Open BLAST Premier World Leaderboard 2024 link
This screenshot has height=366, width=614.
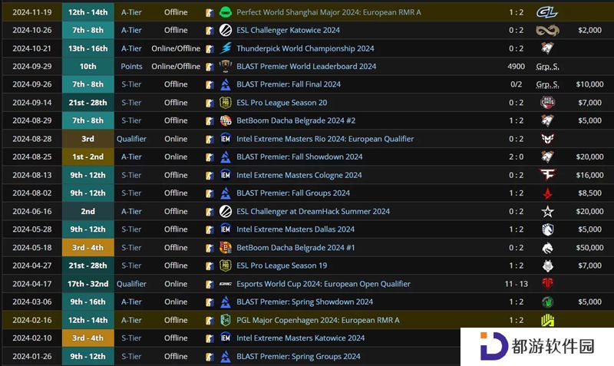tap(306, 67)
